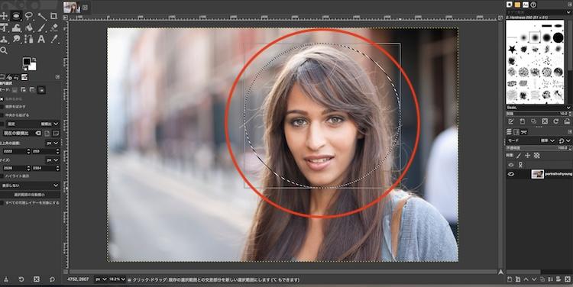Image resolution: width=573 pixels, height=287 pixels.
Task: Delete tool preset at bottom of options
Action: click(37, 279)
